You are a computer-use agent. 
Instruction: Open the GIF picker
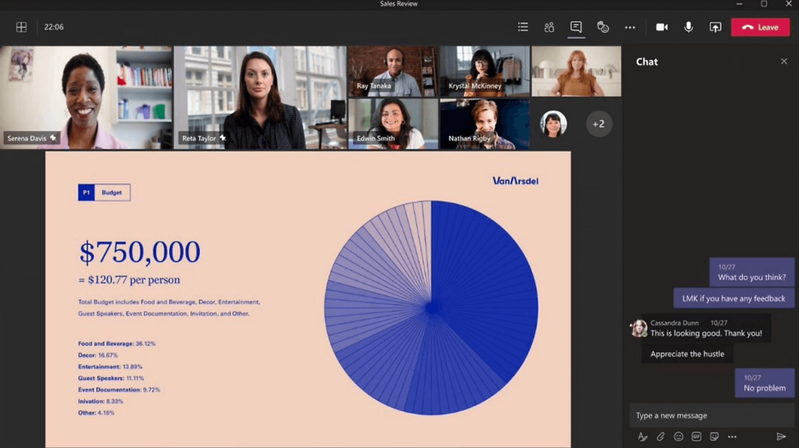click(696, 437)
